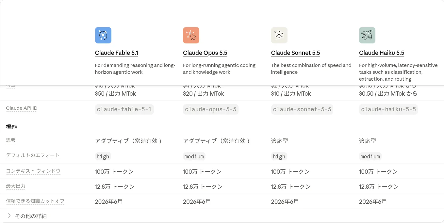Click the Claude Haiku 5.5 bird icon
The height and width of the screenshot is (223, 444).
tap(367, 35)
